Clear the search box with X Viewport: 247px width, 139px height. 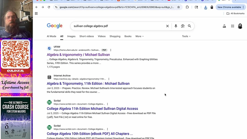click(x=168, y=26)
